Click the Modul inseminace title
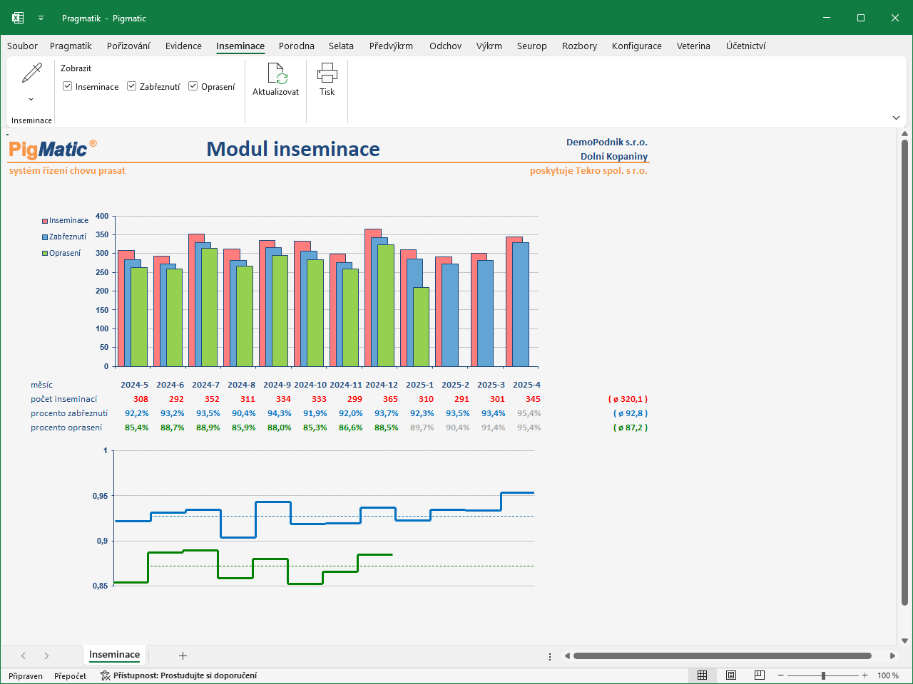The height and width of the screenshot is (684, 913). (x=293, y=149)
